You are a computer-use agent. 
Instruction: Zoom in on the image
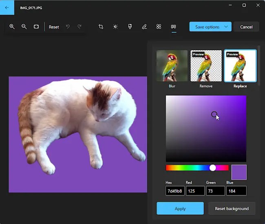(12, 27)
